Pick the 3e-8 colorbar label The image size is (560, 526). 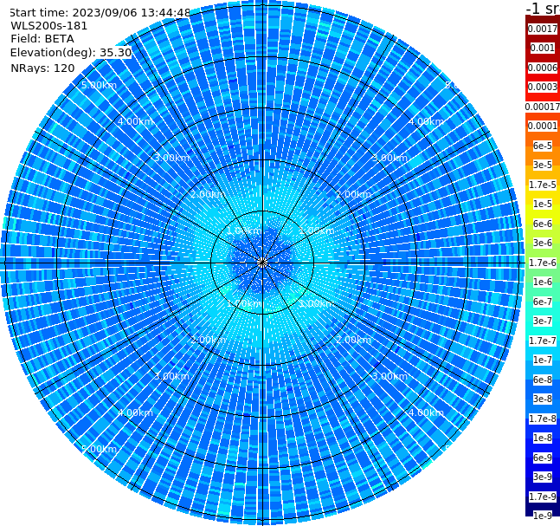543,399
